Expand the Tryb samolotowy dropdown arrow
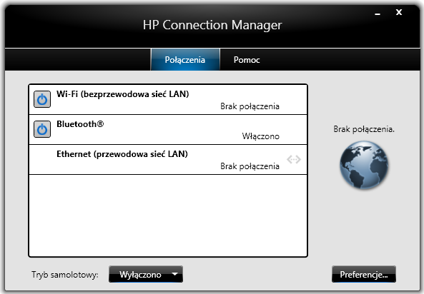Image resolution: width=424 pixels, height=294 pixels. [175, 274]
